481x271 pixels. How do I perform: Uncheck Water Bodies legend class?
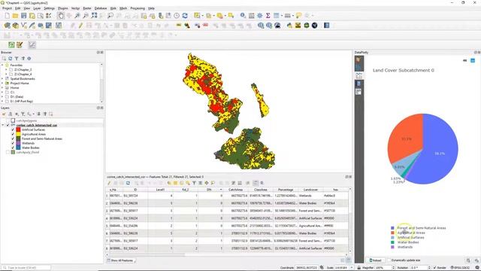point(13,148)
